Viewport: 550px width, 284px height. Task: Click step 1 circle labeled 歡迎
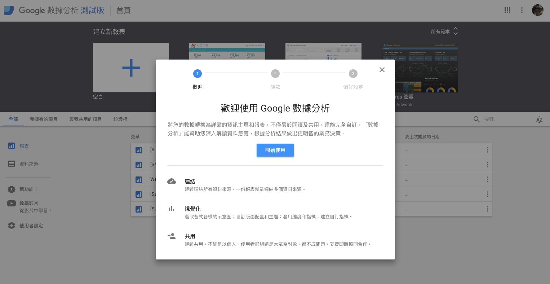(x=197, y=74)
